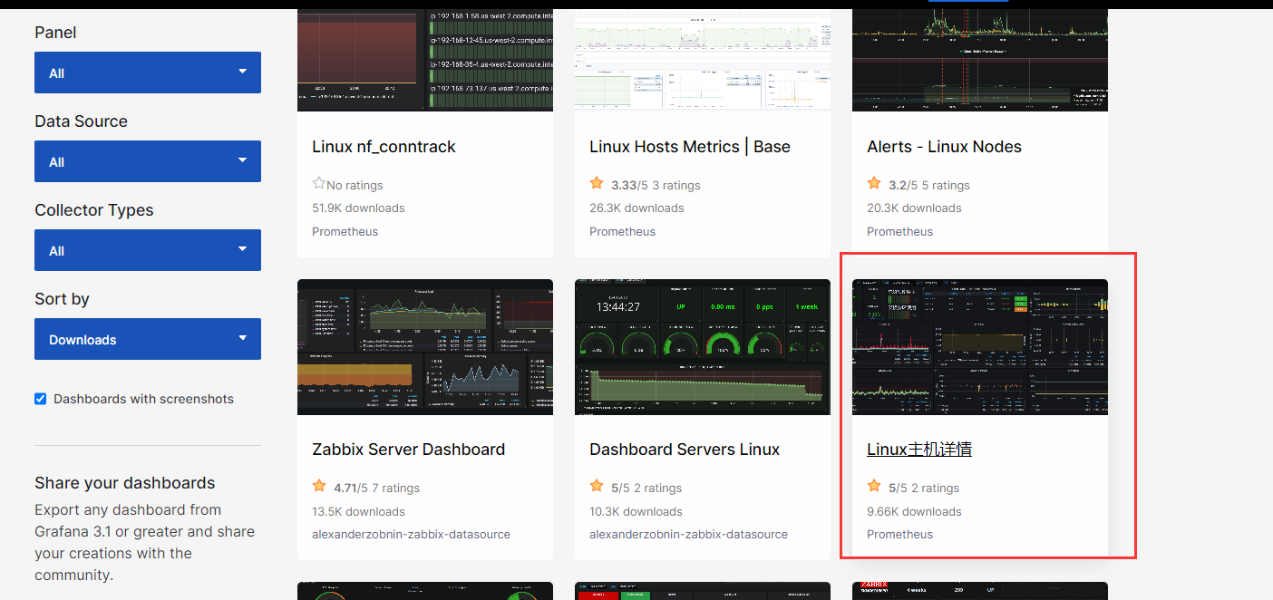Click the 20.3K downloads text
Image resolution: width=1273 pixels, height=600 pixels.
coord(913,208)
